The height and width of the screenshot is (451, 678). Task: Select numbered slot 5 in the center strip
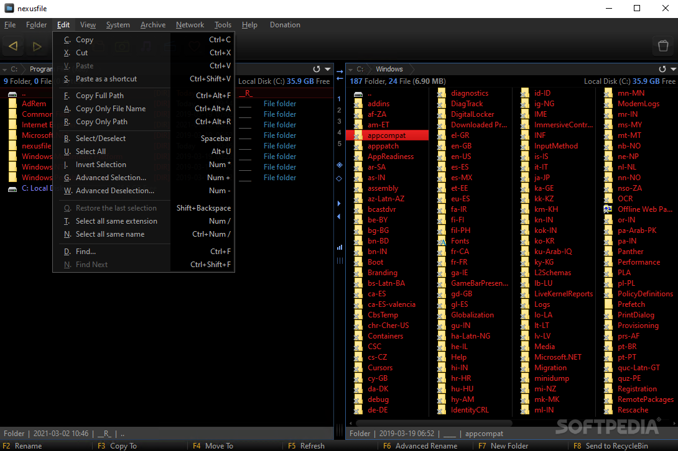click(x=339, y=143)
